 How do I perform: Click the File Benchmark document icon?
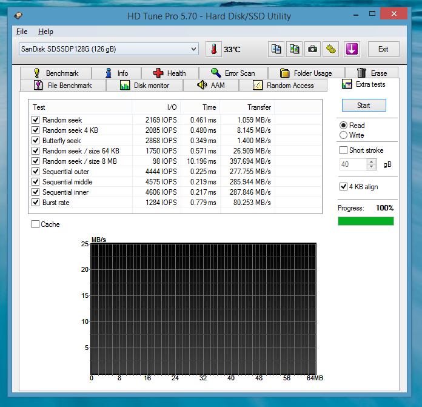(x=38, y=85)
